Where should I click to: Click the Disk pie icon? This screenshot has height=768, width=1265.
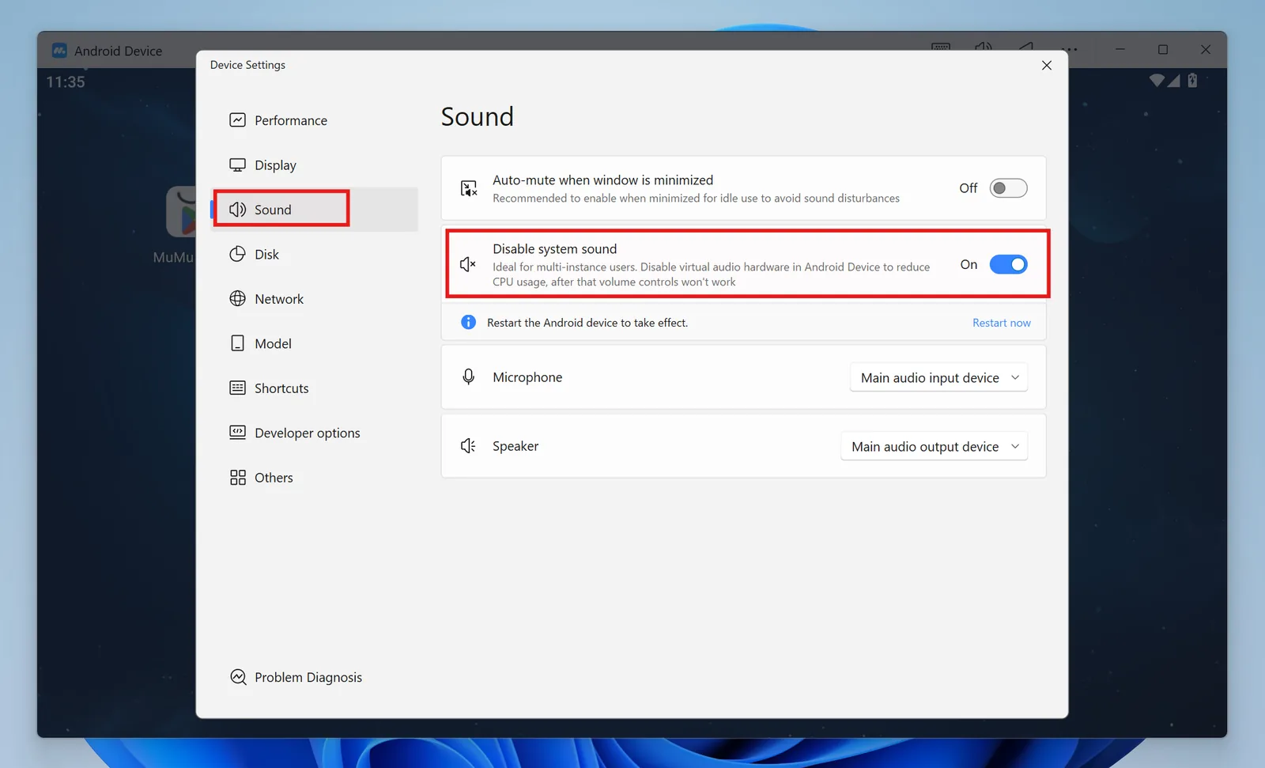pyautogui.click(x=237, y=254)
